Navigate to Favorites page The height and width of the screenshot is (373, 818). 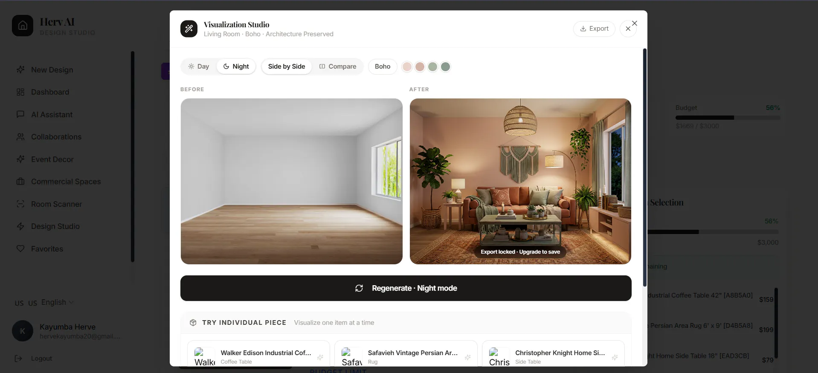point(47,249)
